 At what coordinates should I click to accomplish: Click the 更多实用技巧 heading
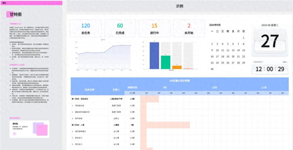pyautogui.click(x=15, y=118)
